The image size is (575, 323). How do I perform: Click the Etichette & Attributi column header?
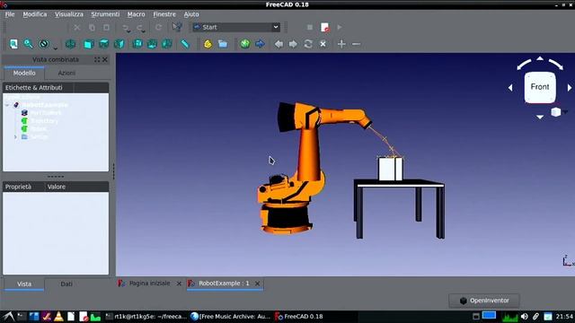pyautogui.click(x=38, y=88)
